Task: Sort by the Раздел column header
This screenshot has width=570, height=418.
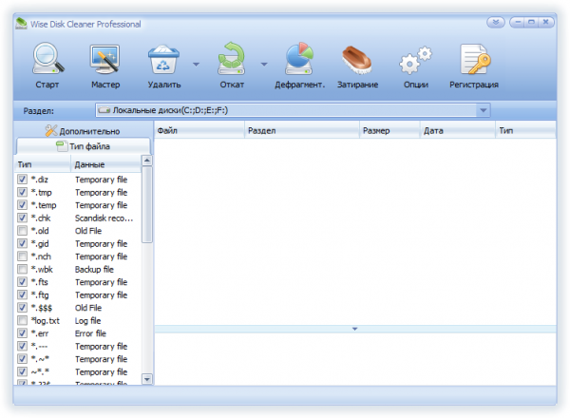Action: pyautogui.click(x=302, y=130)
